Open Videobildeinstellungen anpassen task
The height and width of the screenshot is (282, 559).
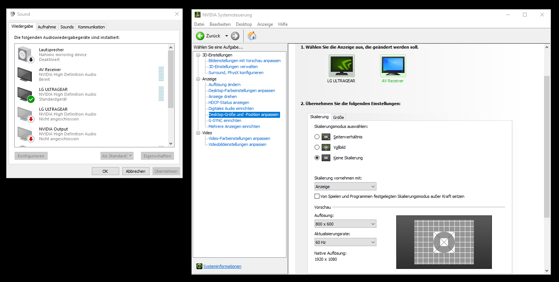237,144
